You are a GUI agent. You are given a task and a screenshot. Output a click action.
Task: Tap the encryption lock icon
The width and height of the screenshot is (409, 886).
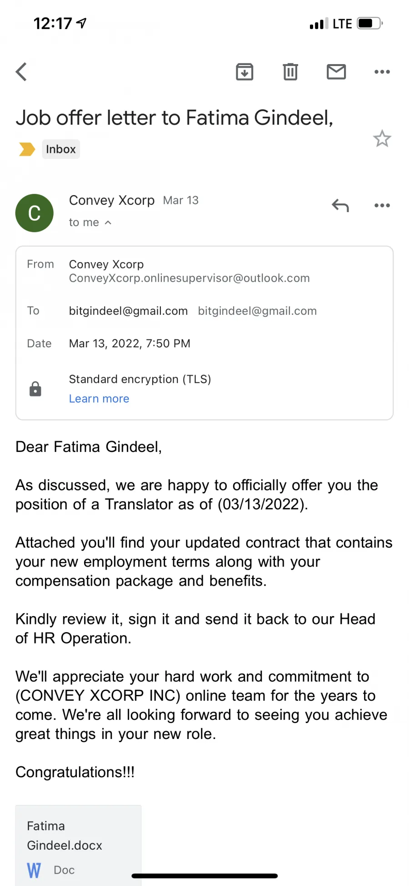pos(35,389)
